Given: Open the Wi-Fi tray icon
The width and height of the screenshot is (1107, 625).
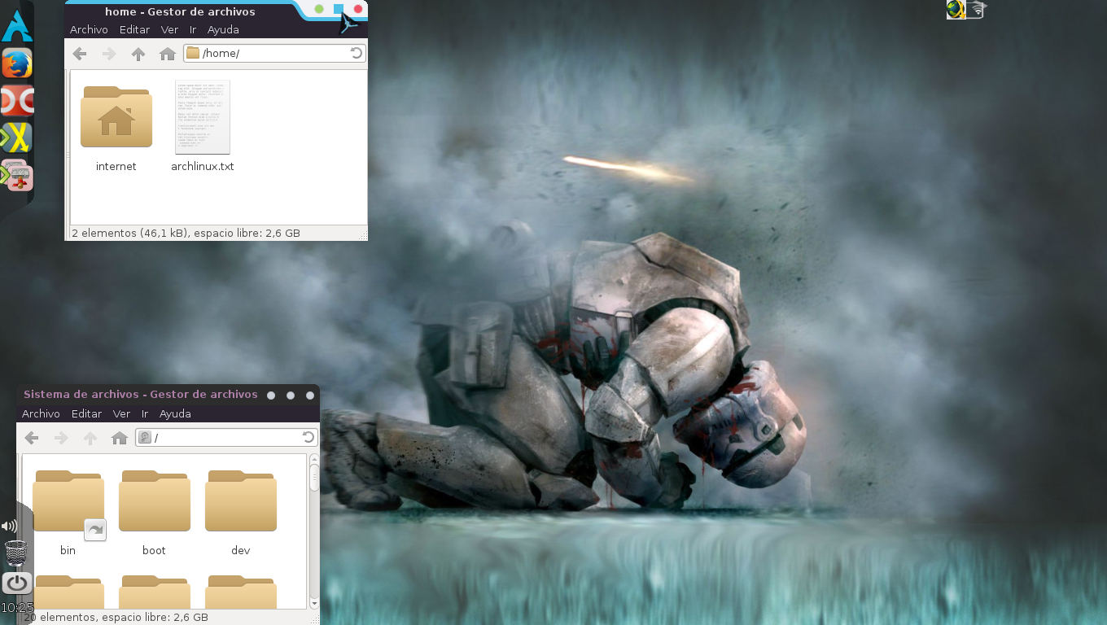Looking at the screenshot, I should click(x=976, y=10).
